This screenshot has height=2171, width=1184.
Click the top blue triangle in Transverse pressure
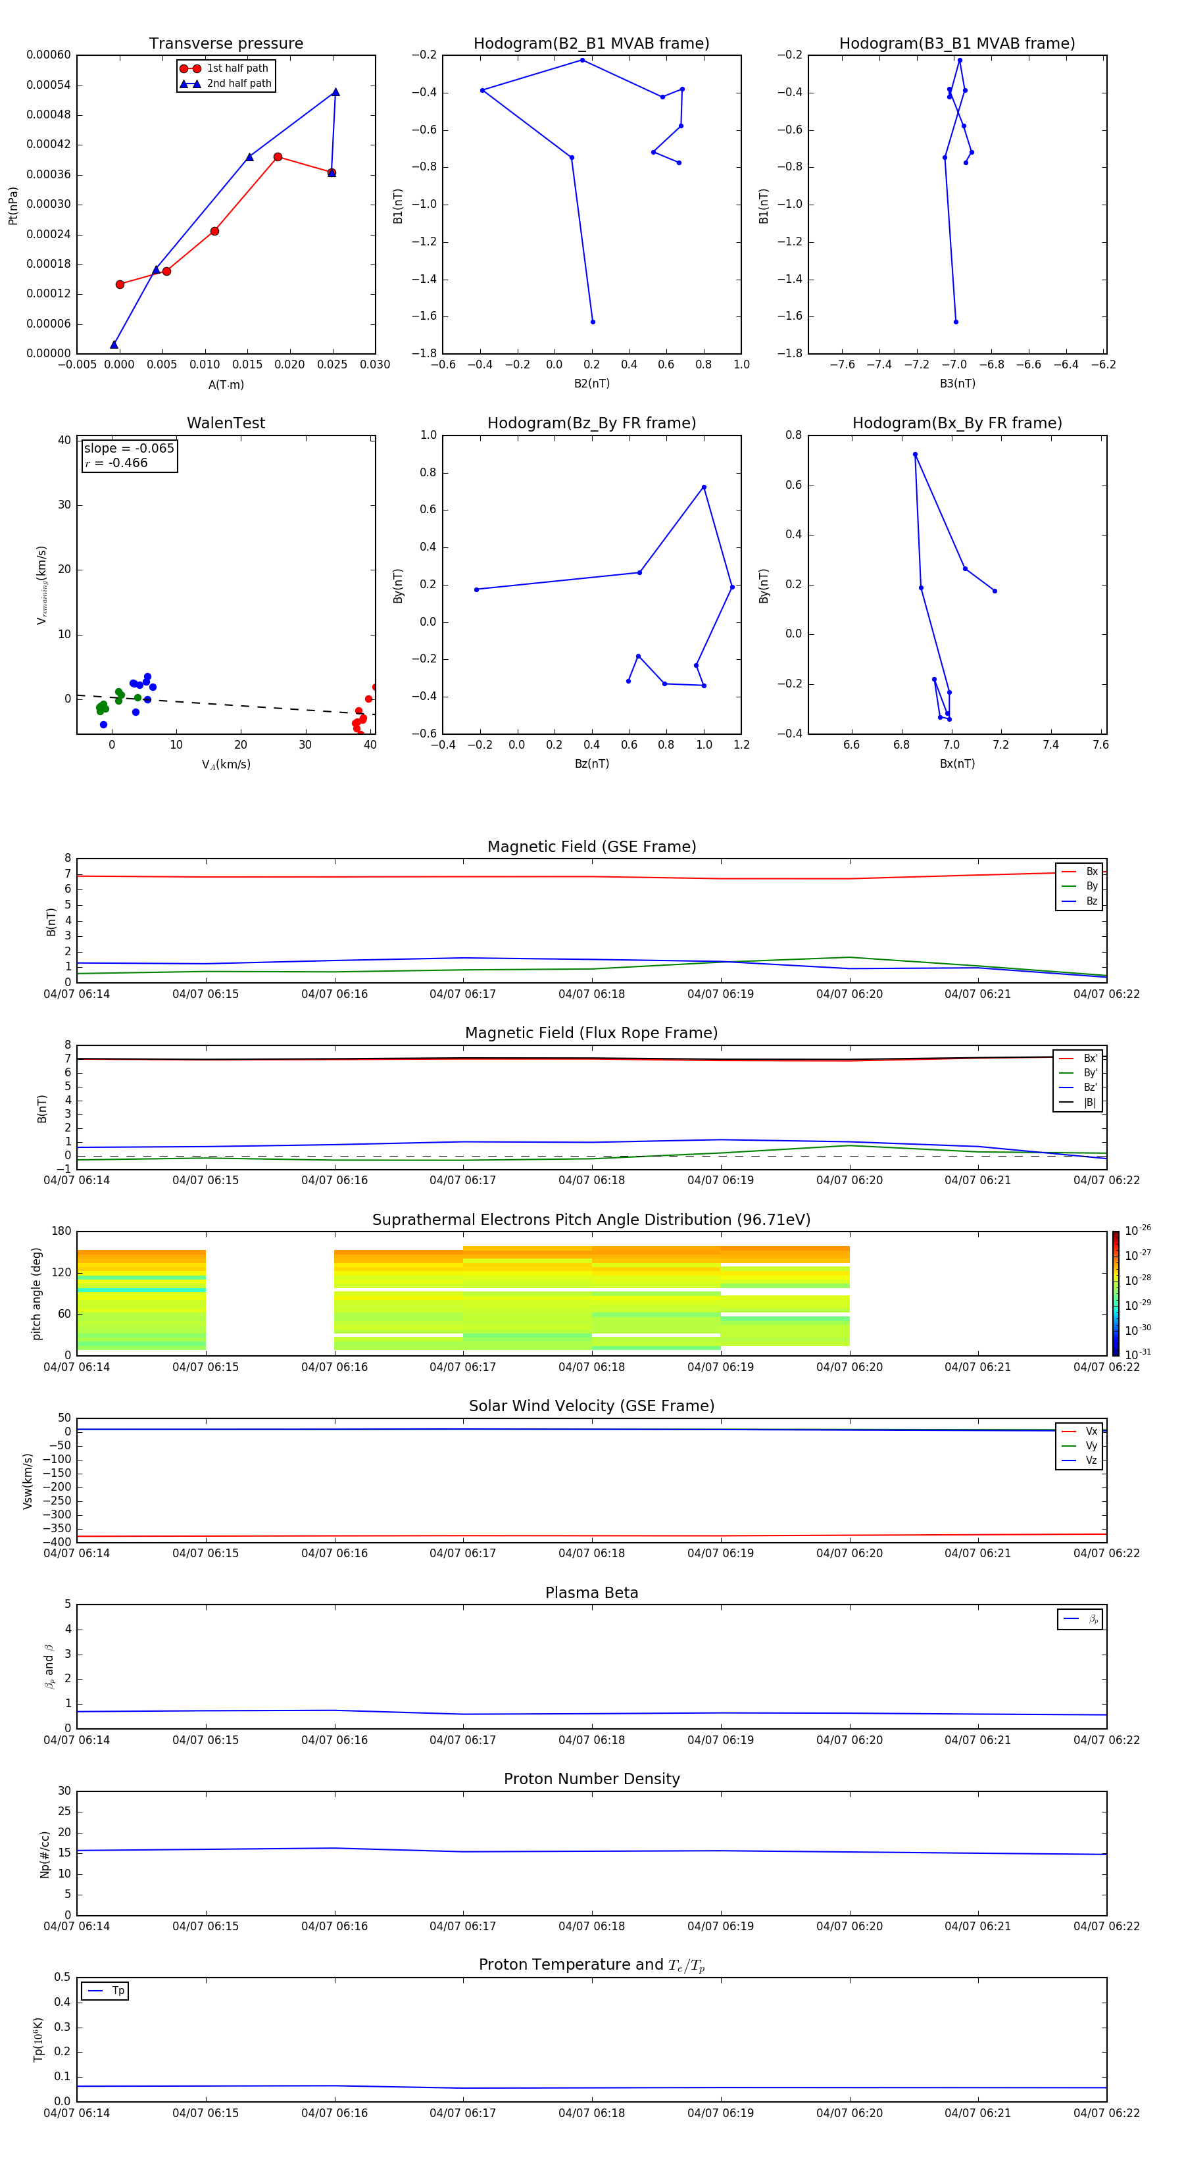335,92
